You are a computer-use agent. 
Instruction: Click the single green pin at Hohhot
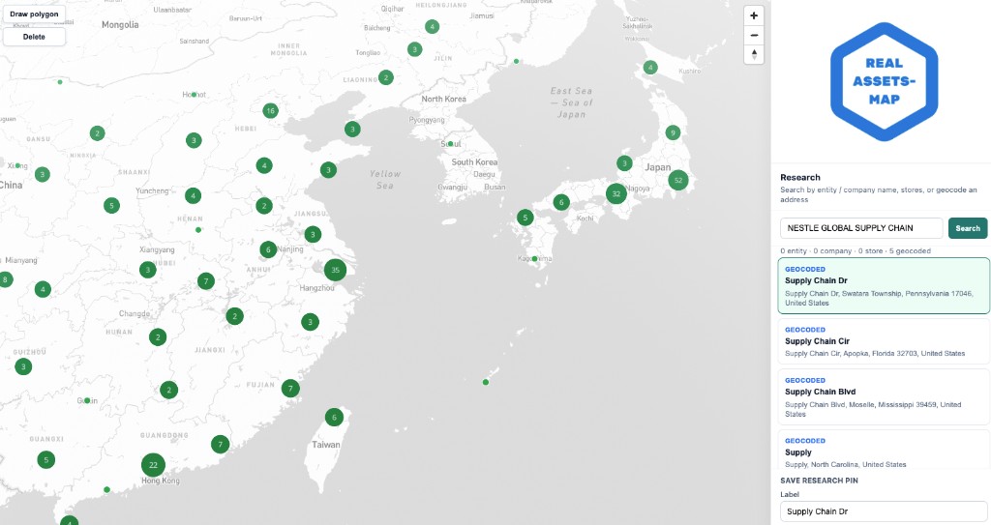pos(194,95)
